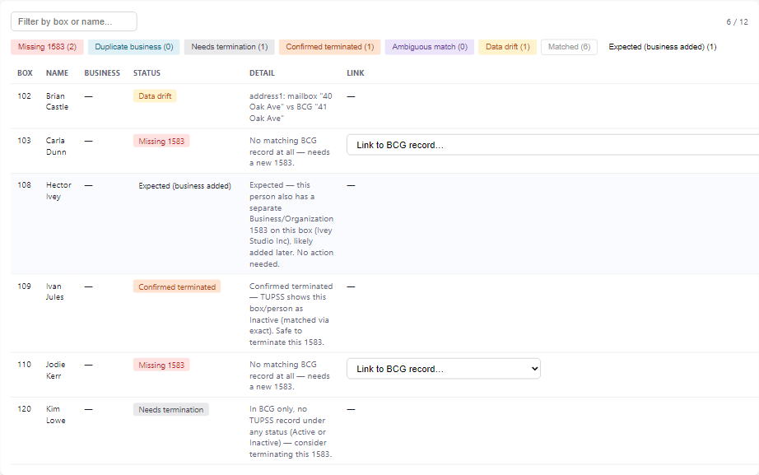Click box number 109
759x475 pixels.
point(24,286)
